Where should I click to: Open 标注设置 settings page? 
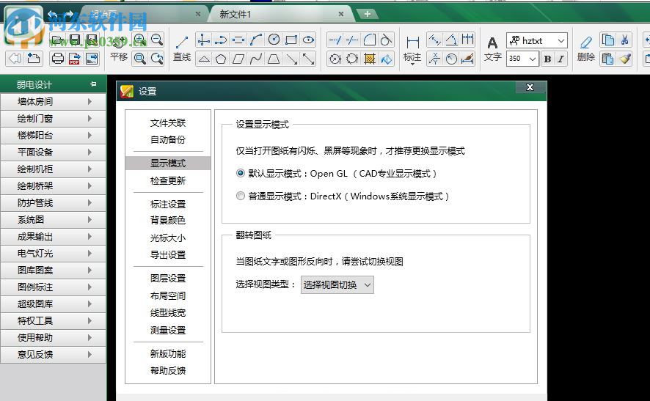click(168, 204)
